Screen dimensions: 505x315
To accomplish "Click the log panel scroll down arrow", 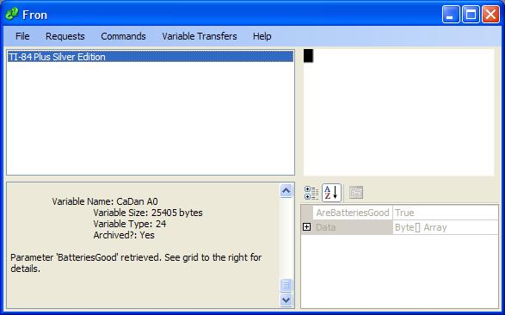I will [x=286, y=300].
